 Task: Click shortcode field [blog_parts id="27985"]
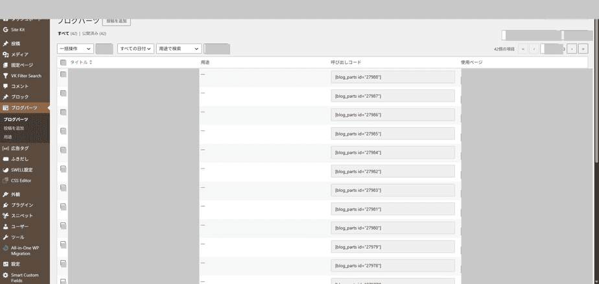(x=393, y=134)
